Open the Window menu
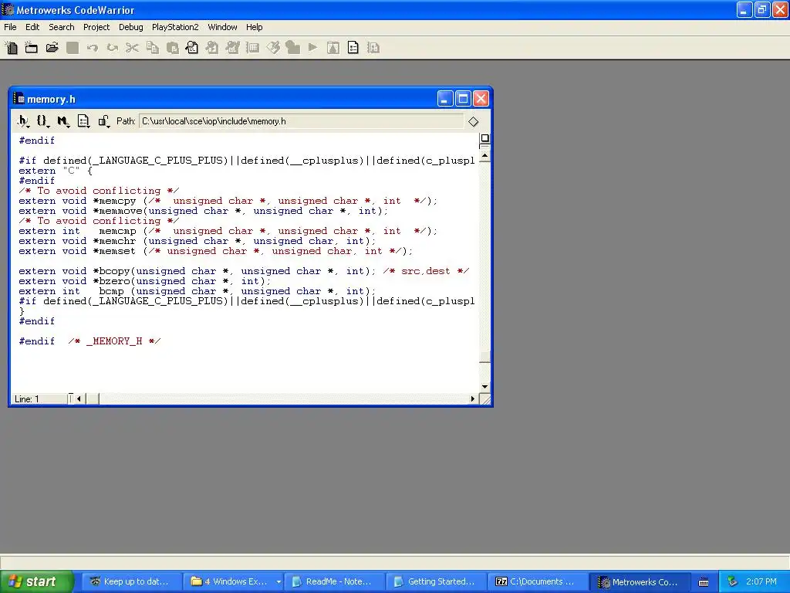This screenshot has width=790, height=593. [x=222, y=27]
